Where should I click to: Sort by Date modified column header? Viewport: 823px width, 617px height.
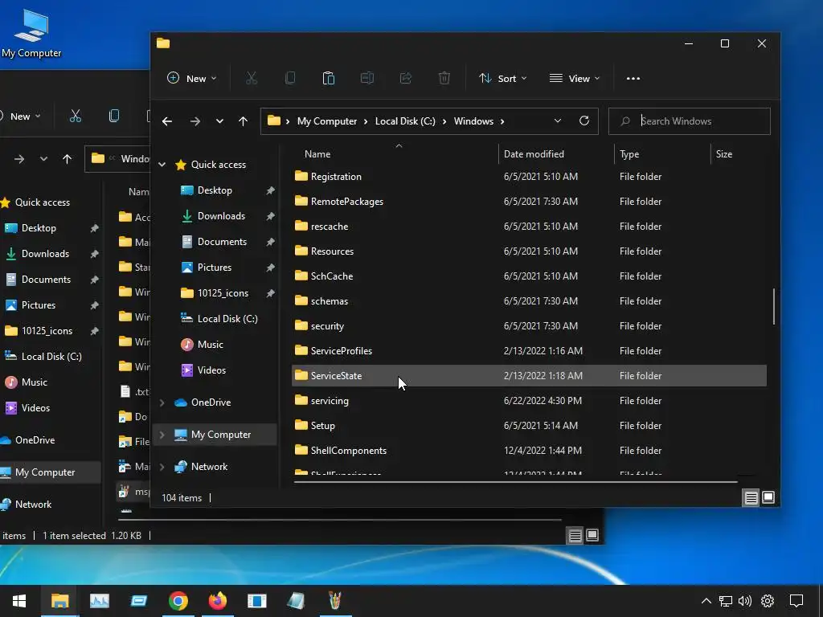pyautogui.click(x=534, y=153)
